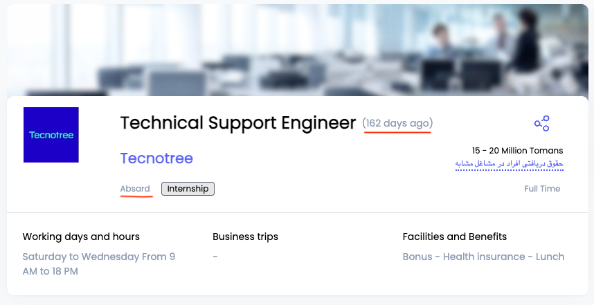594x305 pixels.
Task: Click the Bonus - Health insurance - Lunch text
Action: [483, 257]
